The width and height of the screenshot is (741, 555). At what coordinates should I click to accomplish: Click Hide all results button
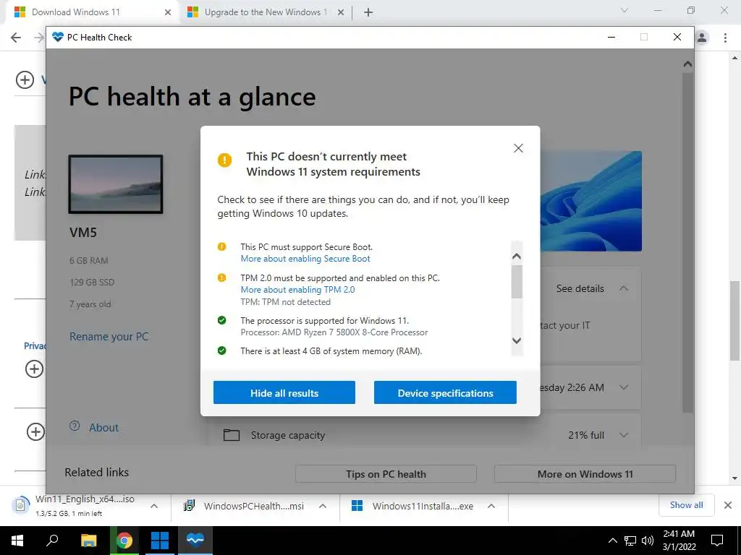click(x=284, y=392)
